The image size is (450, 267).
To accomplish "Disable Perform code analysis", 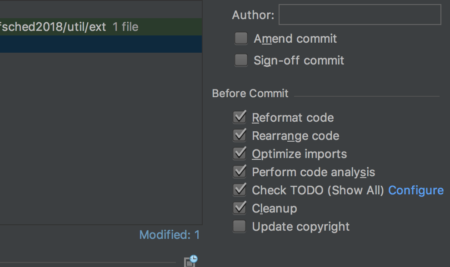I will (240, 171).
